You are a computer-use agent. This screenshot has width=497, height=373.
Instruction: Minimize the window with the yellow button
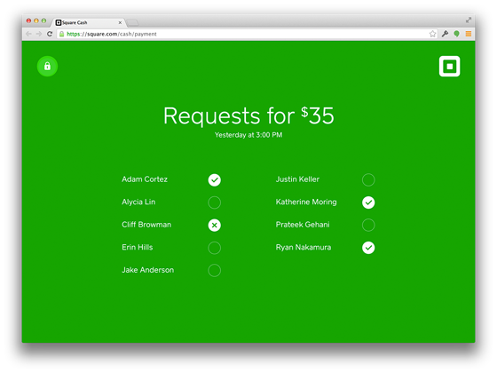coord(36,20)
